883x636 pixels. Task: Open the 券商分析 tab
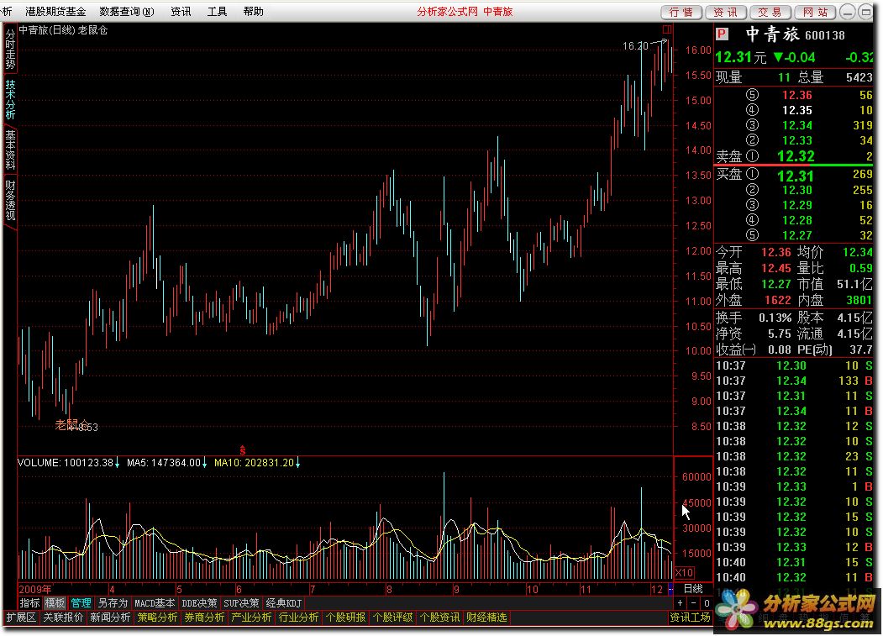[204, 618]
